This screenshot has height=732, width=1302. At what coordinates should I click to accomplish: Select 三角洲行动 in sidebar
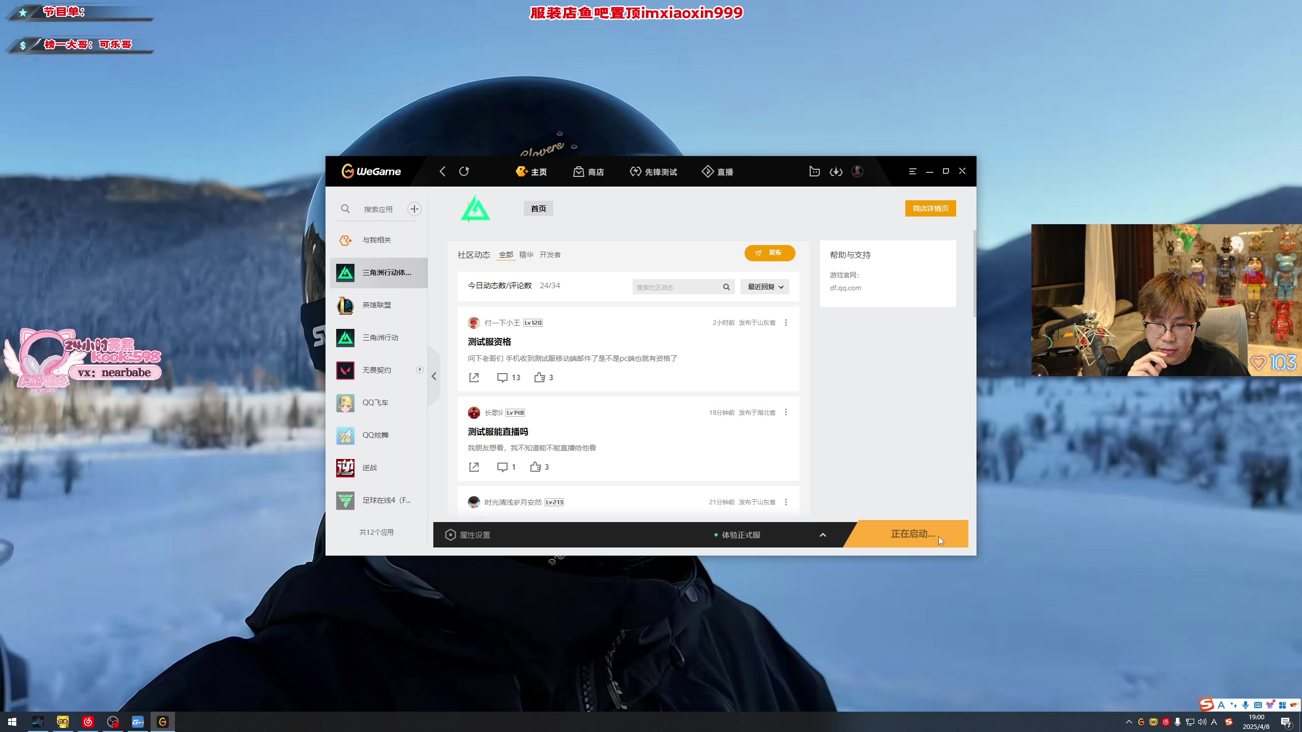[378, 338]
